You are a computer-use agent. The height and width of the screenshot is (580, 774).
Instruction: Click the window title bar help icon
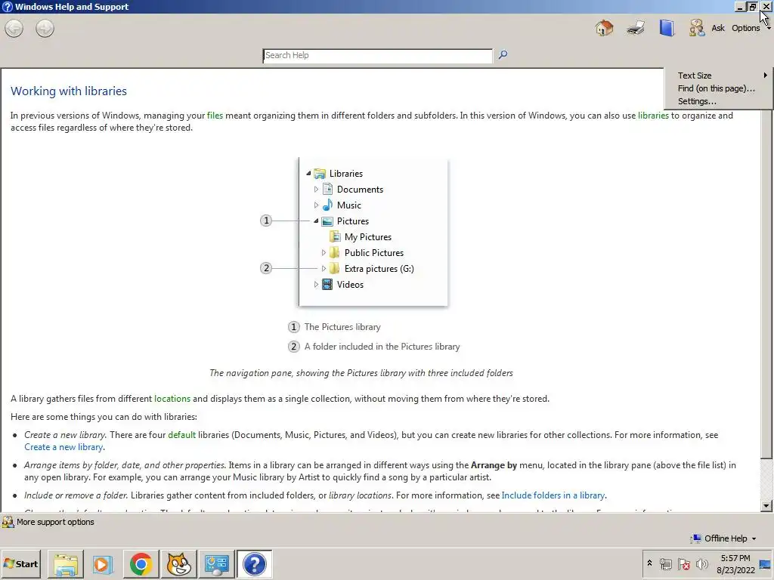(x=7, y=7)
